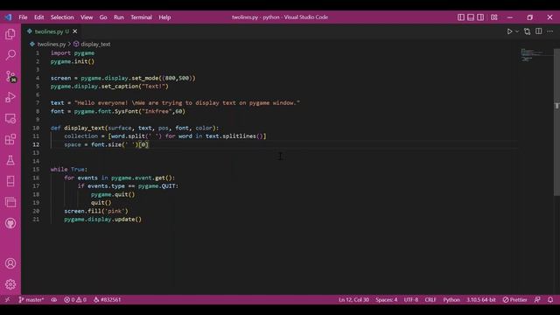Open the File menu

click(23, 17)
